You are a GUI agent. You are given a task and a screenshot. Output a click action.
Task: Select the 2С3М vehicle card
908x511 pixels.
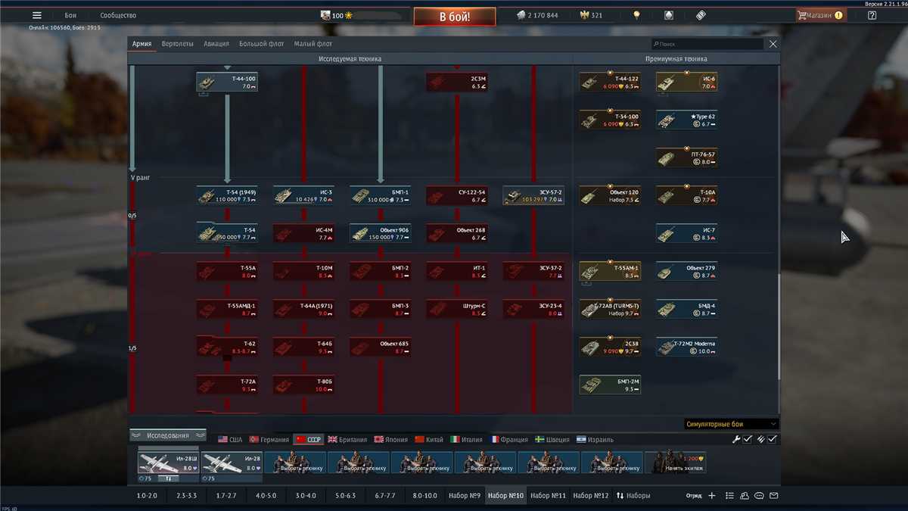coord(456,82)
